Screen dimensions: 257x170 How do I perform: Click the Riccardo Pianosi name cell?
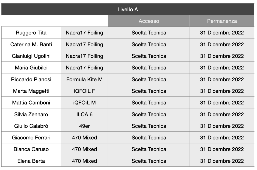[x=31, y=79]
